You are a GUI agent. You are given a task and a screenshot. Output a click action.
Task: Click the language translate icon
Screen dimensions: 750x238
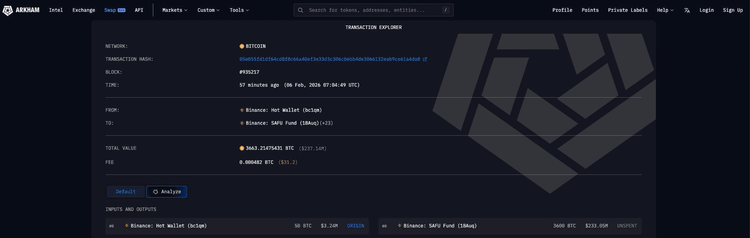click(687, 11)
